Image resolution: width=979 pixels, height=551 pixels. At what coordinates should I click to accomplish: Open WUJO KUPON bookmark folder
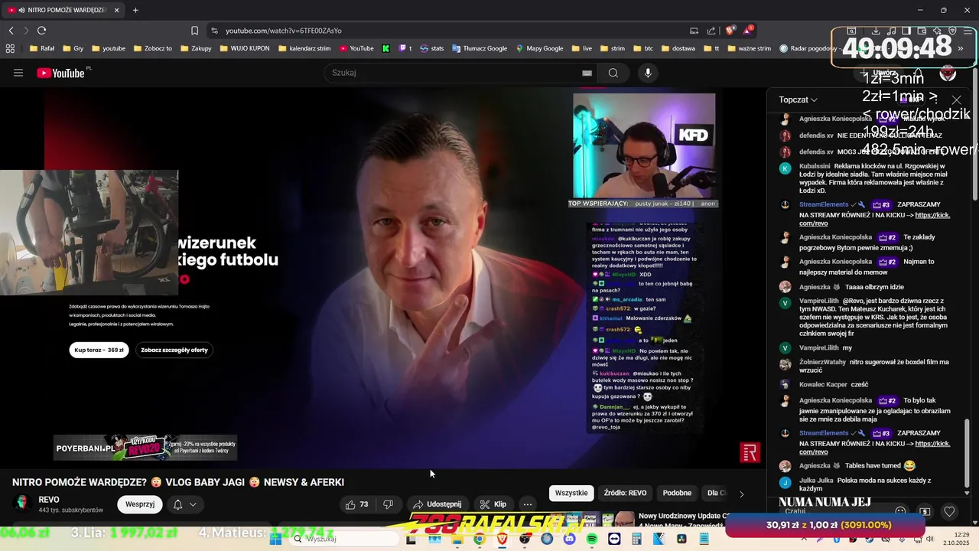coord(244,48)
